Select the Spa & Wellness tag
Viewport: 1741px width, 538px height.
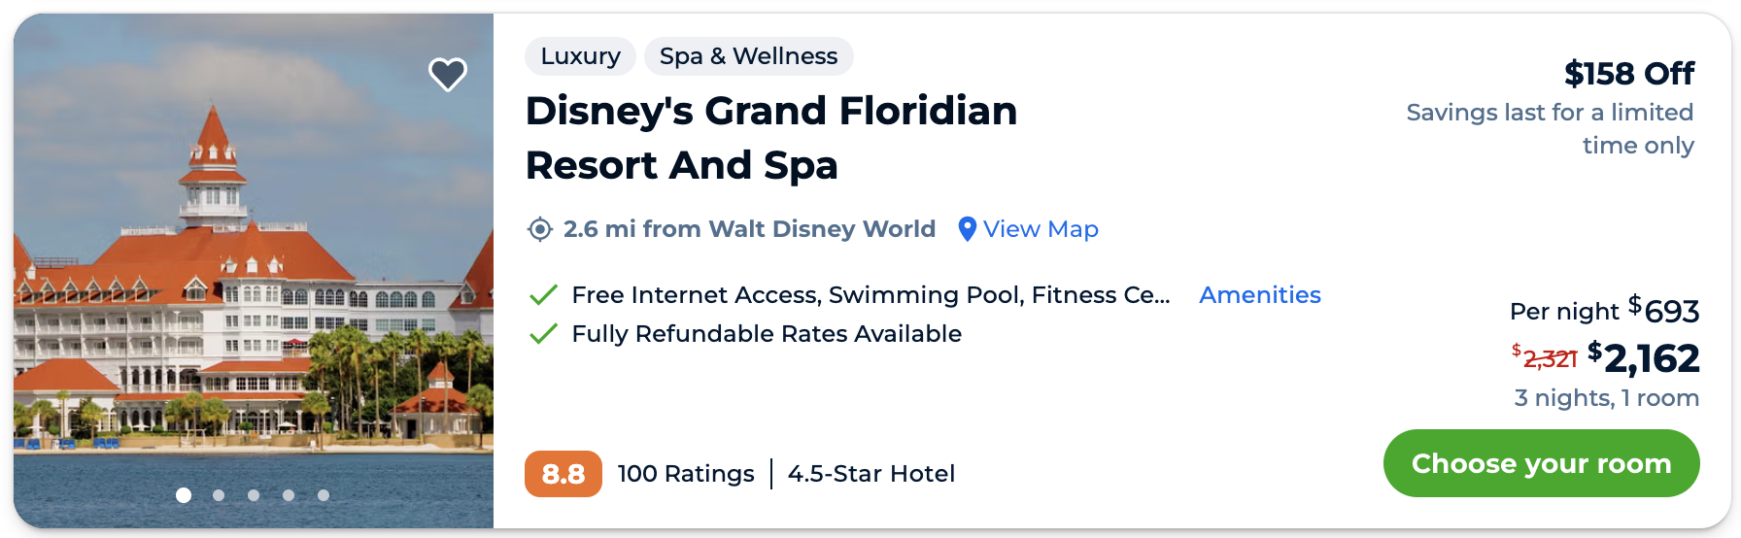point(748,56)
